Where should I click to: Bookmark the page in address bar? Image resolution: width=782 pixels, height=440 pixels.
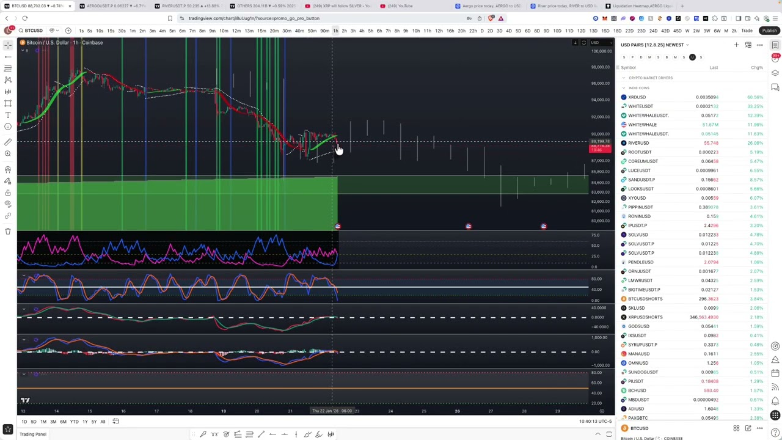(x=170, y=18)
